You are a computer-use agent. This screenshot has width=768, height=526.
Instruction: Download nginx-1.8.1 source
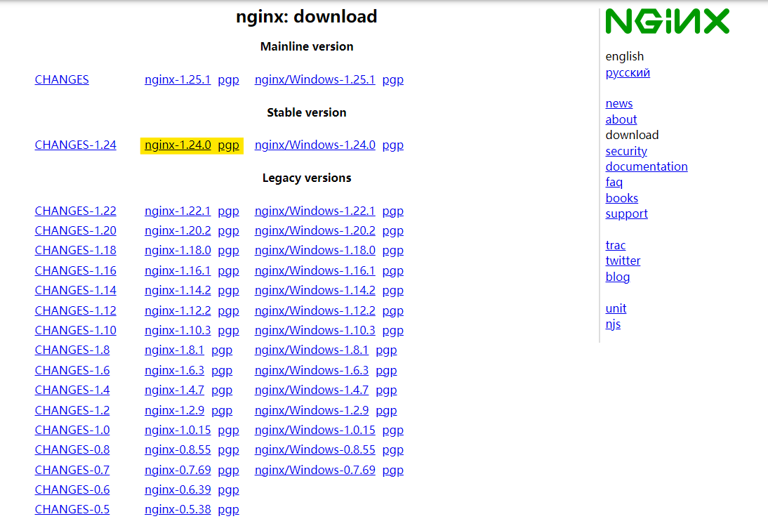point(174,350)
